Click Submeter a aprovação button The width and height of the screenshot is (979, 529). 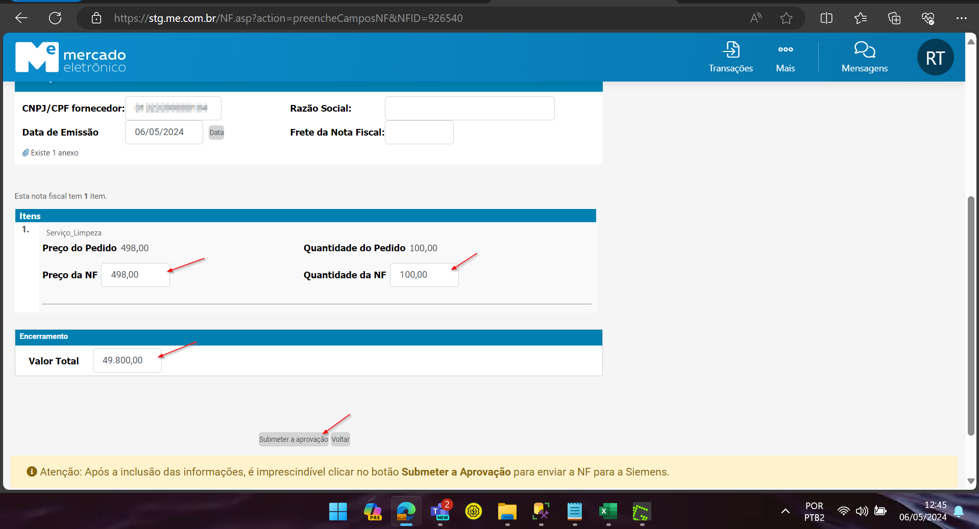[x=293, y=439]
